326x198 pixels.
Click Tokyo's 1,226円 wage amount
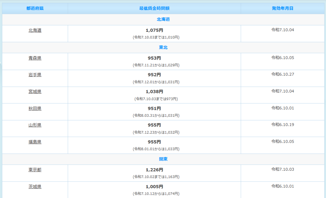click(x=154, y=170)
